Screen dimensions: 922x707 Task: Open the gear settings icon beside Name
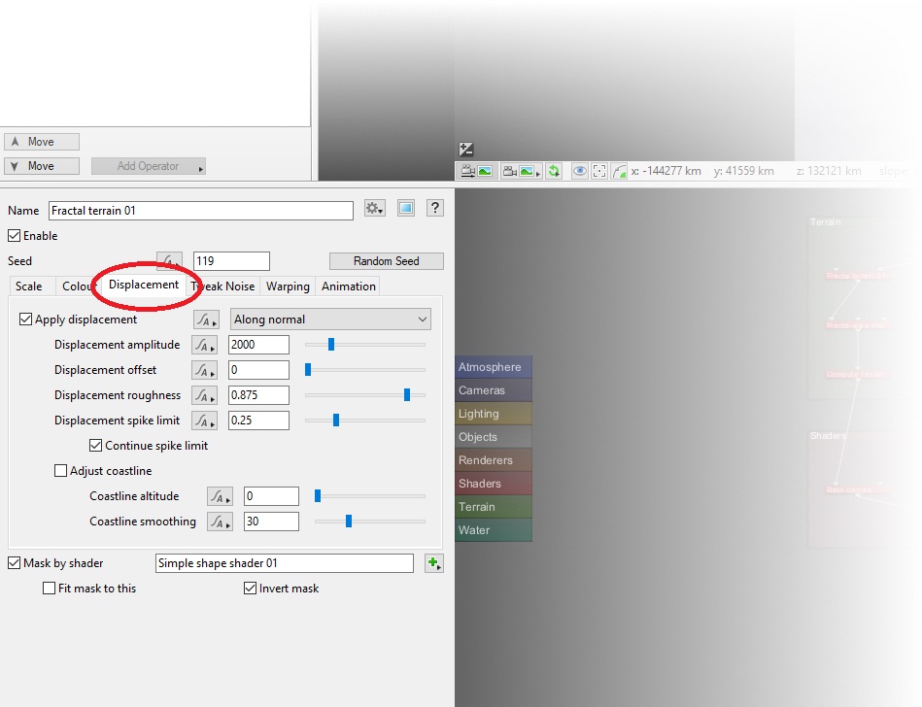tap(375, 208)
